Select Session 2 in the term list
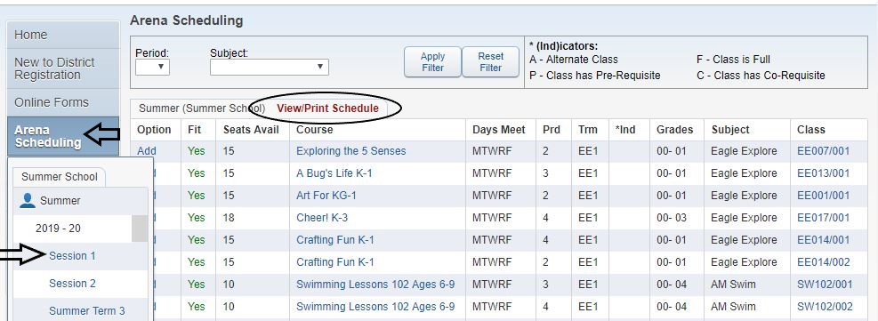The height and width of the screenshot is (321, 878). coord(72,284)
